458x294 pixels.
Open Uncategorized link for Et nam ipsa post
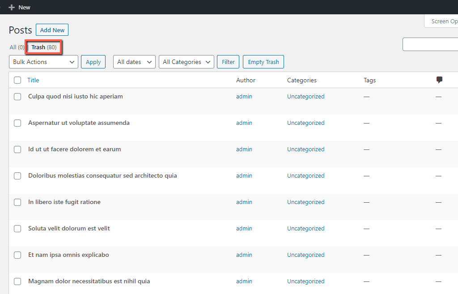(305, 255)
